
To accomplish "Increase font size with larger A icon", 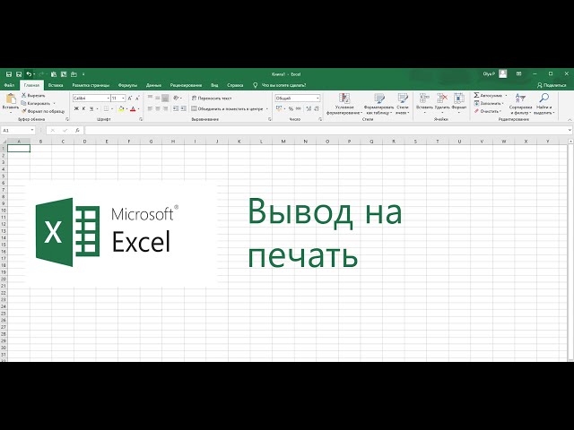I will point(129,98).
